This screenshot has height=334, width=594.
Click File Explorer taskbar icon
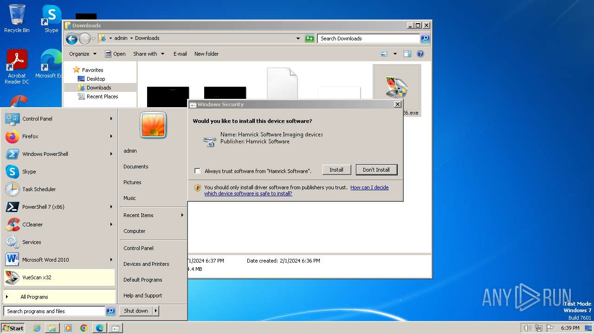(52, 328)
